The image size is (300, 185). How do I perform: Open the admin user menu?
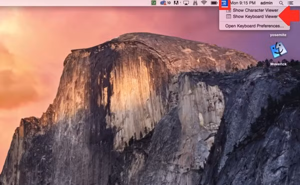point(266,3)
